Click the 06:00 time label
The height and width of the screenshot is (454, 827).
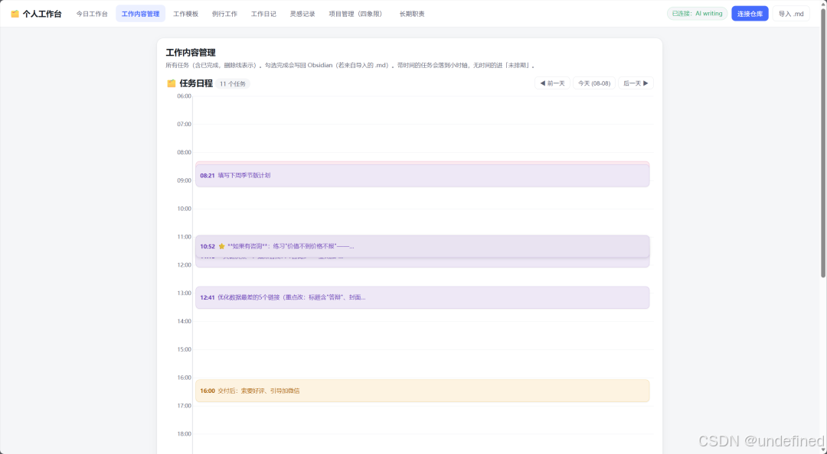184,96
